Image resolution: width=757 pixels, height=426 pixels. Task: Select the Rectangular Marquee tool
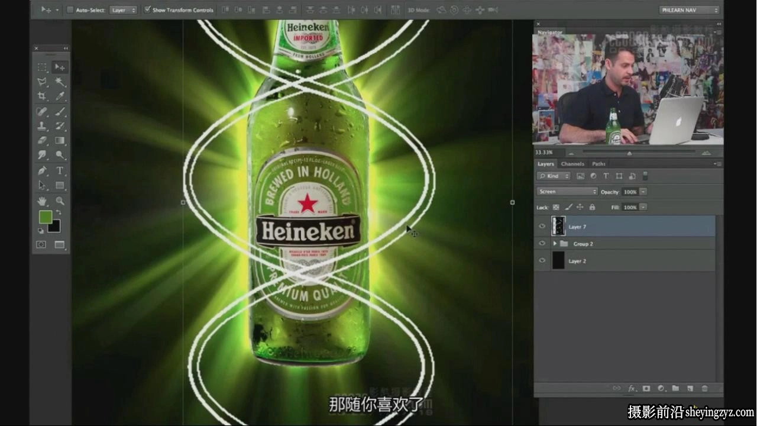pos(42,67)
